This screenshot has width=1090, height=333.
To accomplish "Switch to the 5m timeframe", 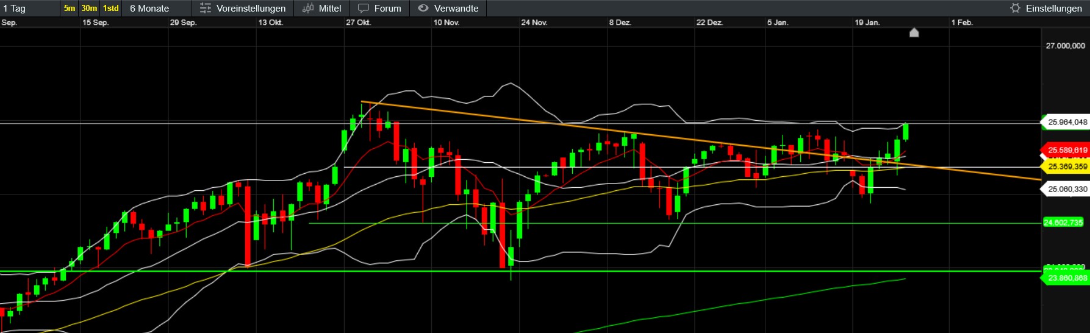I will pyautogui.click(x=70, y=9).
